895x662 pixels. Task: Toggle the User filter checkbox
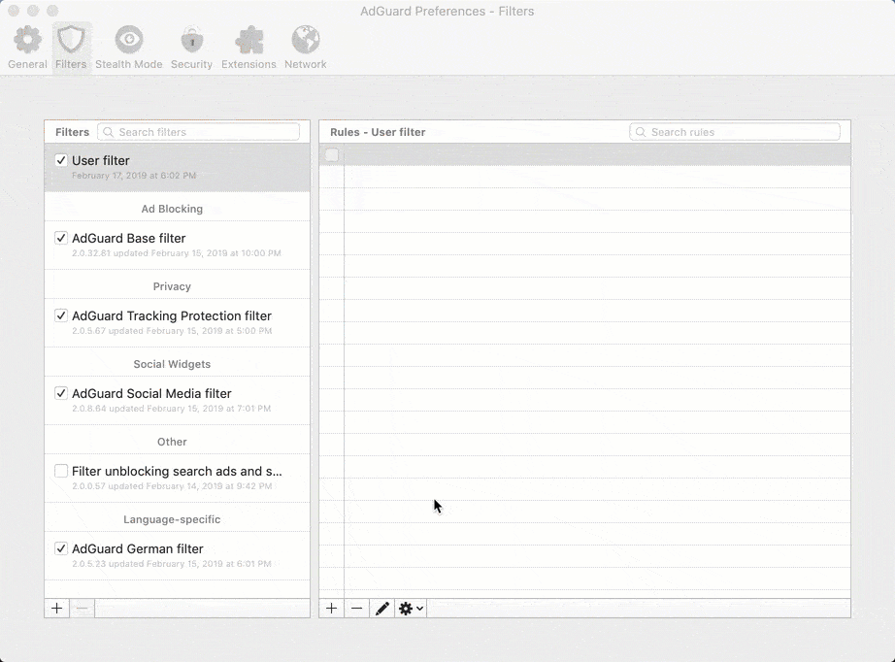coord(61,160)
